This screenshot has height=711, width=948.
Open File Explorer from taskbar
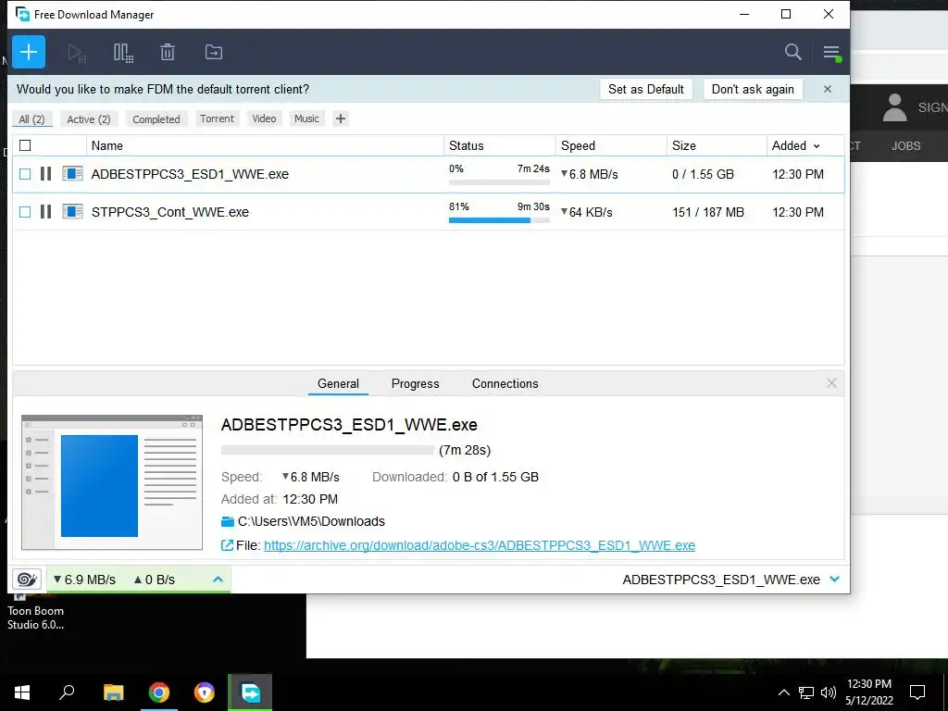tap(113, 692)
